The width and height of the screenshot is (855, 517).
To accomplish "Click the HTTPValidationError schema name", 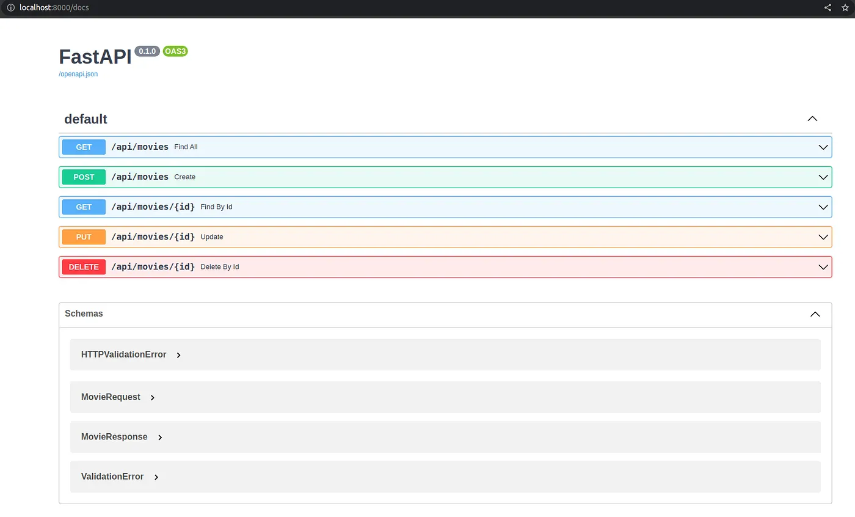I will [x=123, y=354].
